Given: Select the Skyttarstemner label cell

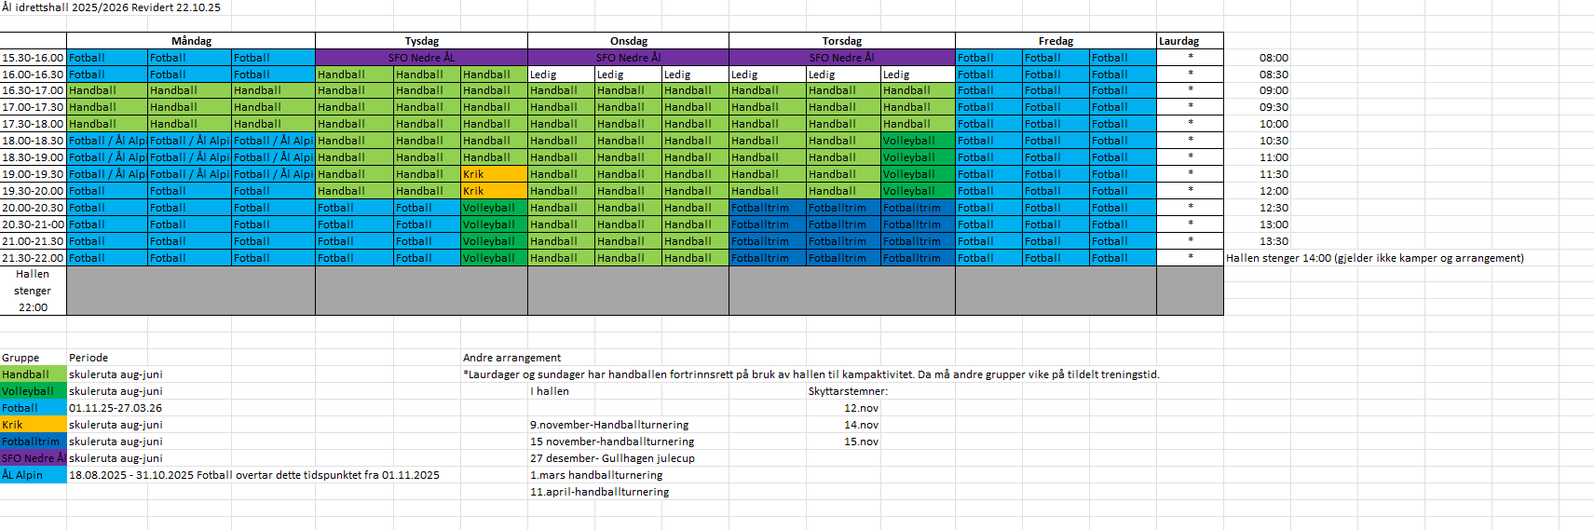Looking at the screenshot, I should [848, 391].
